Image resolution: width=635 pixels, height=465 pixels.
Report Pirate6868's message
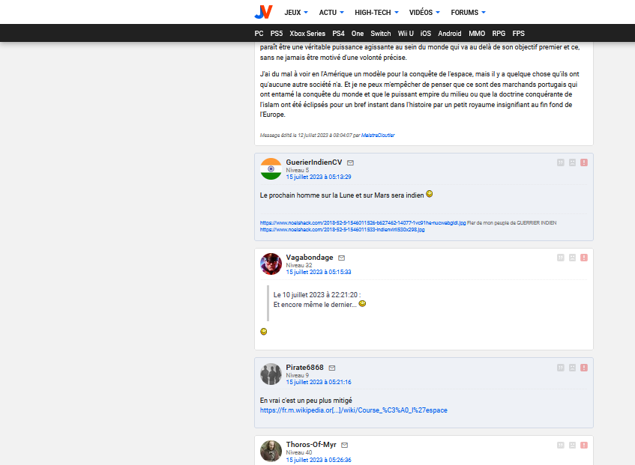click(584, 368)
